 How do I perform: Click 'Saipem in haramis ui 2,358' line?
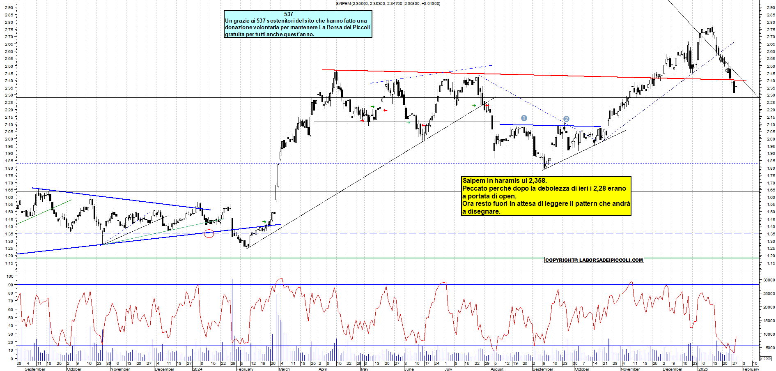point(504,180)
